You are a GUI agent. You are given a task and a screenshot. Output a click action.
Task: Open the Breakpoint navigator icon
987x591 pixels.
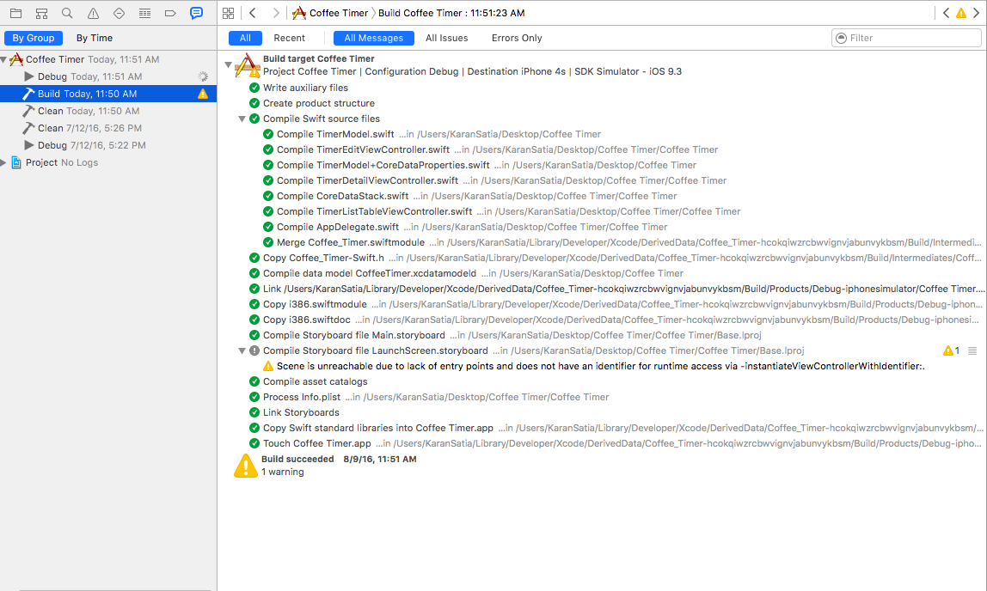click(x=170, y=13)
